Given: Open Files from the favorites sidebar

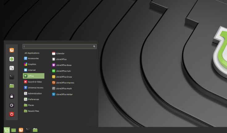Looking at the screenshot, I should [12, 86].
